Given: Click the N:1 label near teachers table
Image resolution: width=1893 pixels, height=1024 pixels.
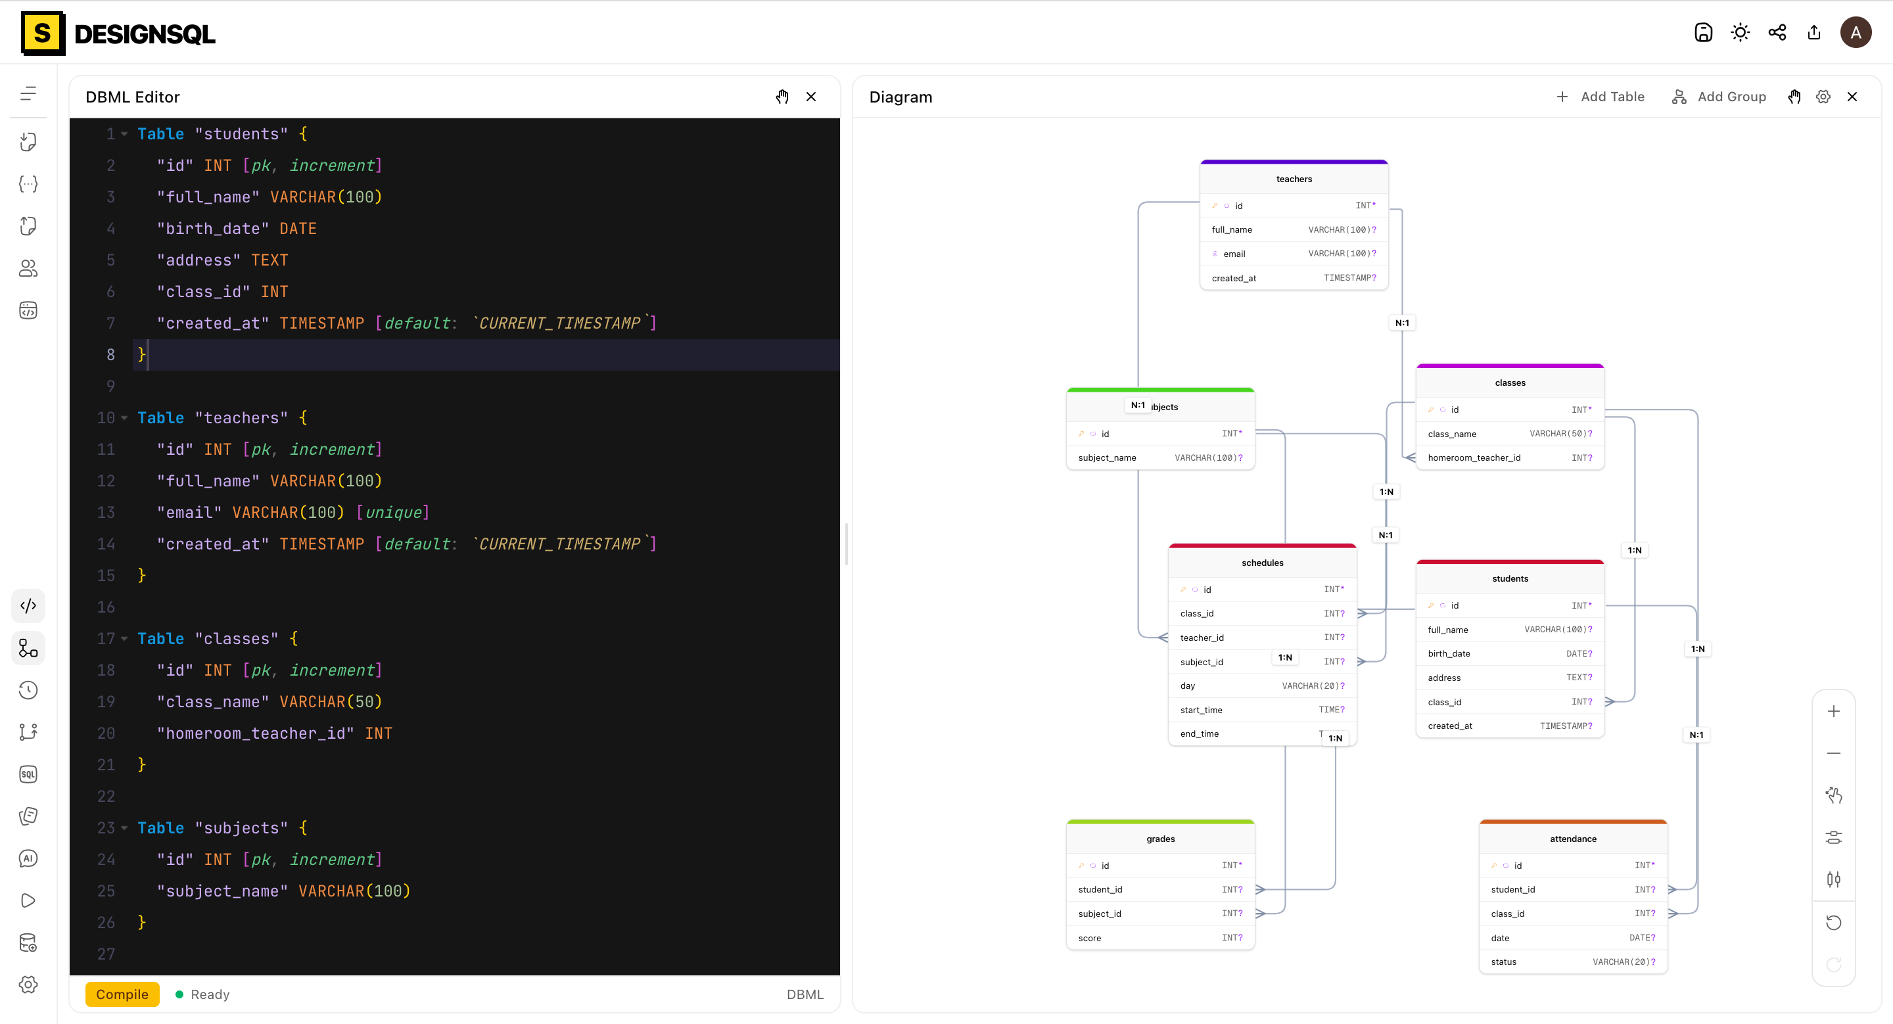Looking at the screenshot, I should (1402, 323).
